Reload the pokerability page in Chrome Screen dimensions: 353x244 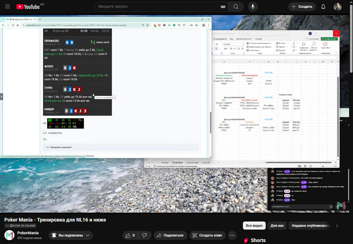pyautogui.click(x=12, y=25)
